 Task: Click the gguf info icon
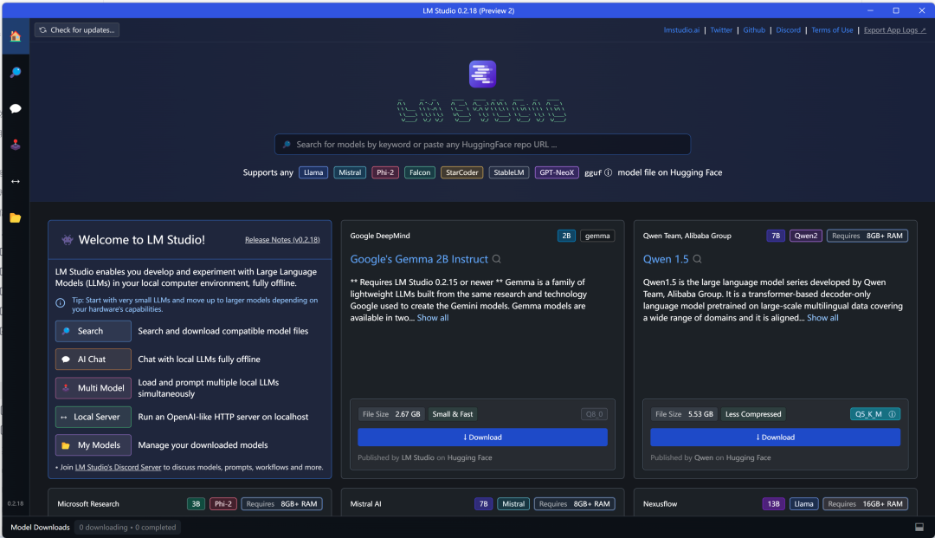tap(609, 172)
